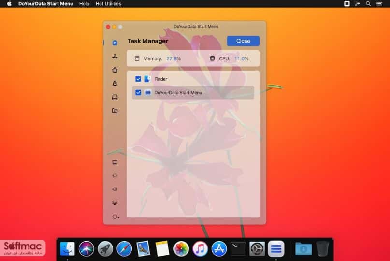Uncheck the DoYourData Start Menu task checkbox
390x261 pixels.
tap(138, 92)
